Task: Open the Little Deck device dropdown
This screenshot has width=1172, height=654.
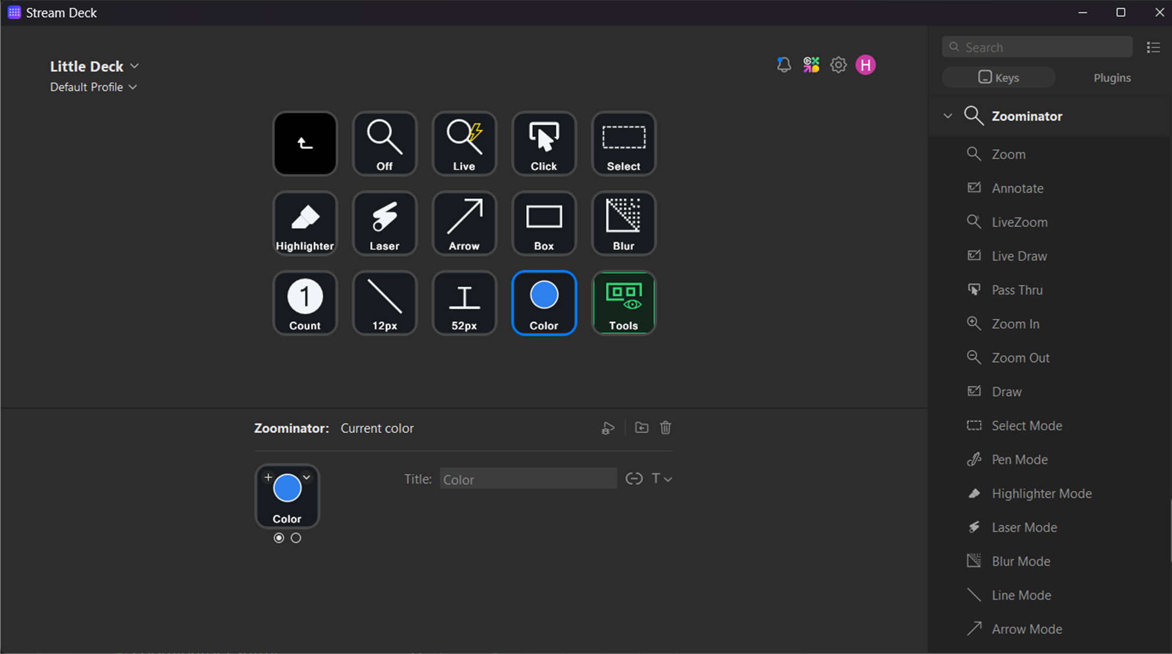Action: click(x=94, y=66)
